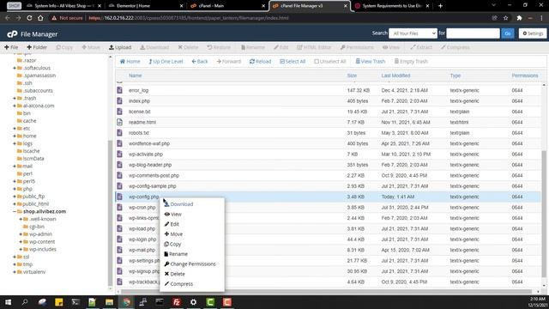This screenshot has height=309, width=549.
Task: Click the file icon of readme.html row
Action: (x=120, y=122)
